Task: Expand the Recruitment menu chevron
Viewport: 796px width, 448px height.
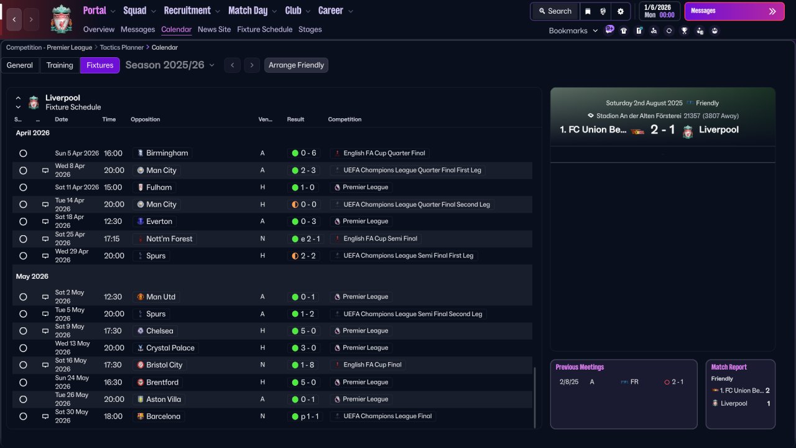Action: [x=217, y=11]
